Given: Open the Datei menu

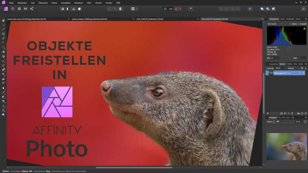Looking at the screenshot, I should pyautogui.click(x=11, y=3).
